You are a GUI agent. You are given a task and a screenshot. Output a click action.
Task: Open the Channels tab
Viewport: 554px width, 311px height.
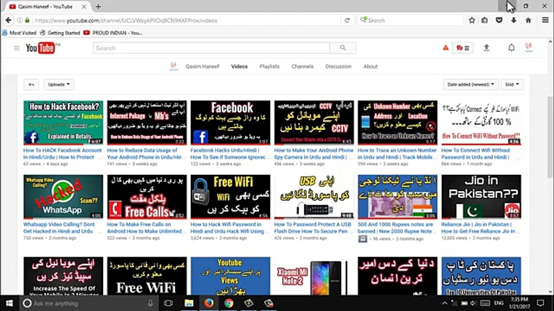point(302,67)
